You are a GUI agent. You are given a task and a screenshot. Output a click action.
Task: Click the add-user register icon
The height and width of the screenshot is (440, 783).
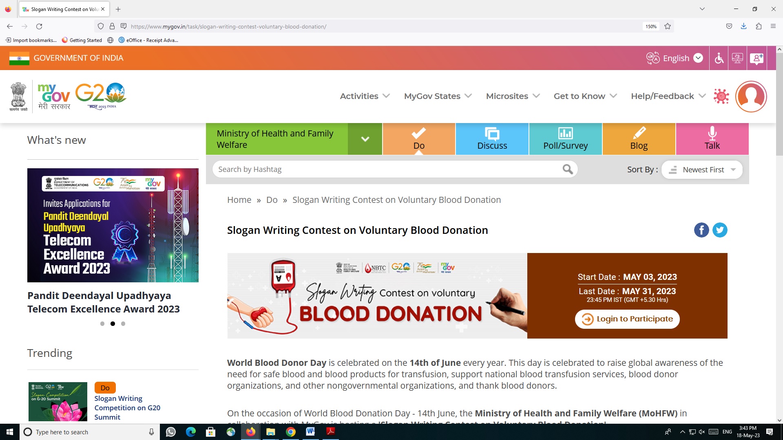tap(756, 58)
